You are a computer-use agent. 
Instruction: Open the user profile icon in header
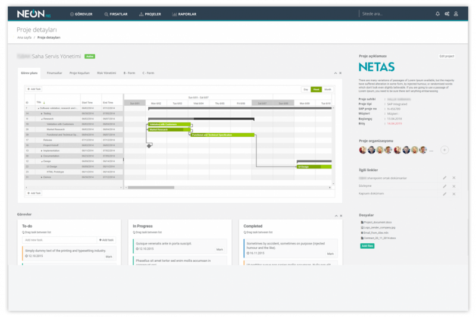(x=456, y=14)
